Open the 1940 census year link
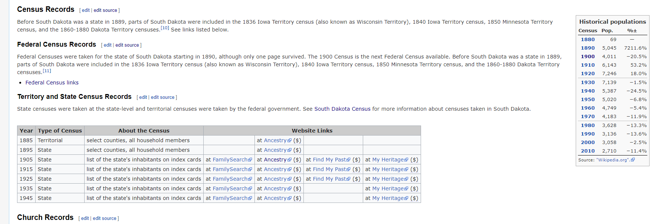This screenshot has height=224, width=654. pos(588,91)
